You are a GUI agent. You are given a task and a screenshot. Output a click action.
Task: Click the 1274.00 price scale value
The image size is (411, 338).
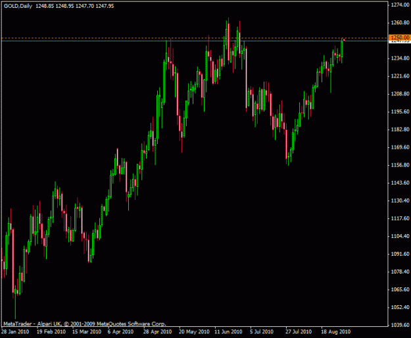[x=400, y=5]
